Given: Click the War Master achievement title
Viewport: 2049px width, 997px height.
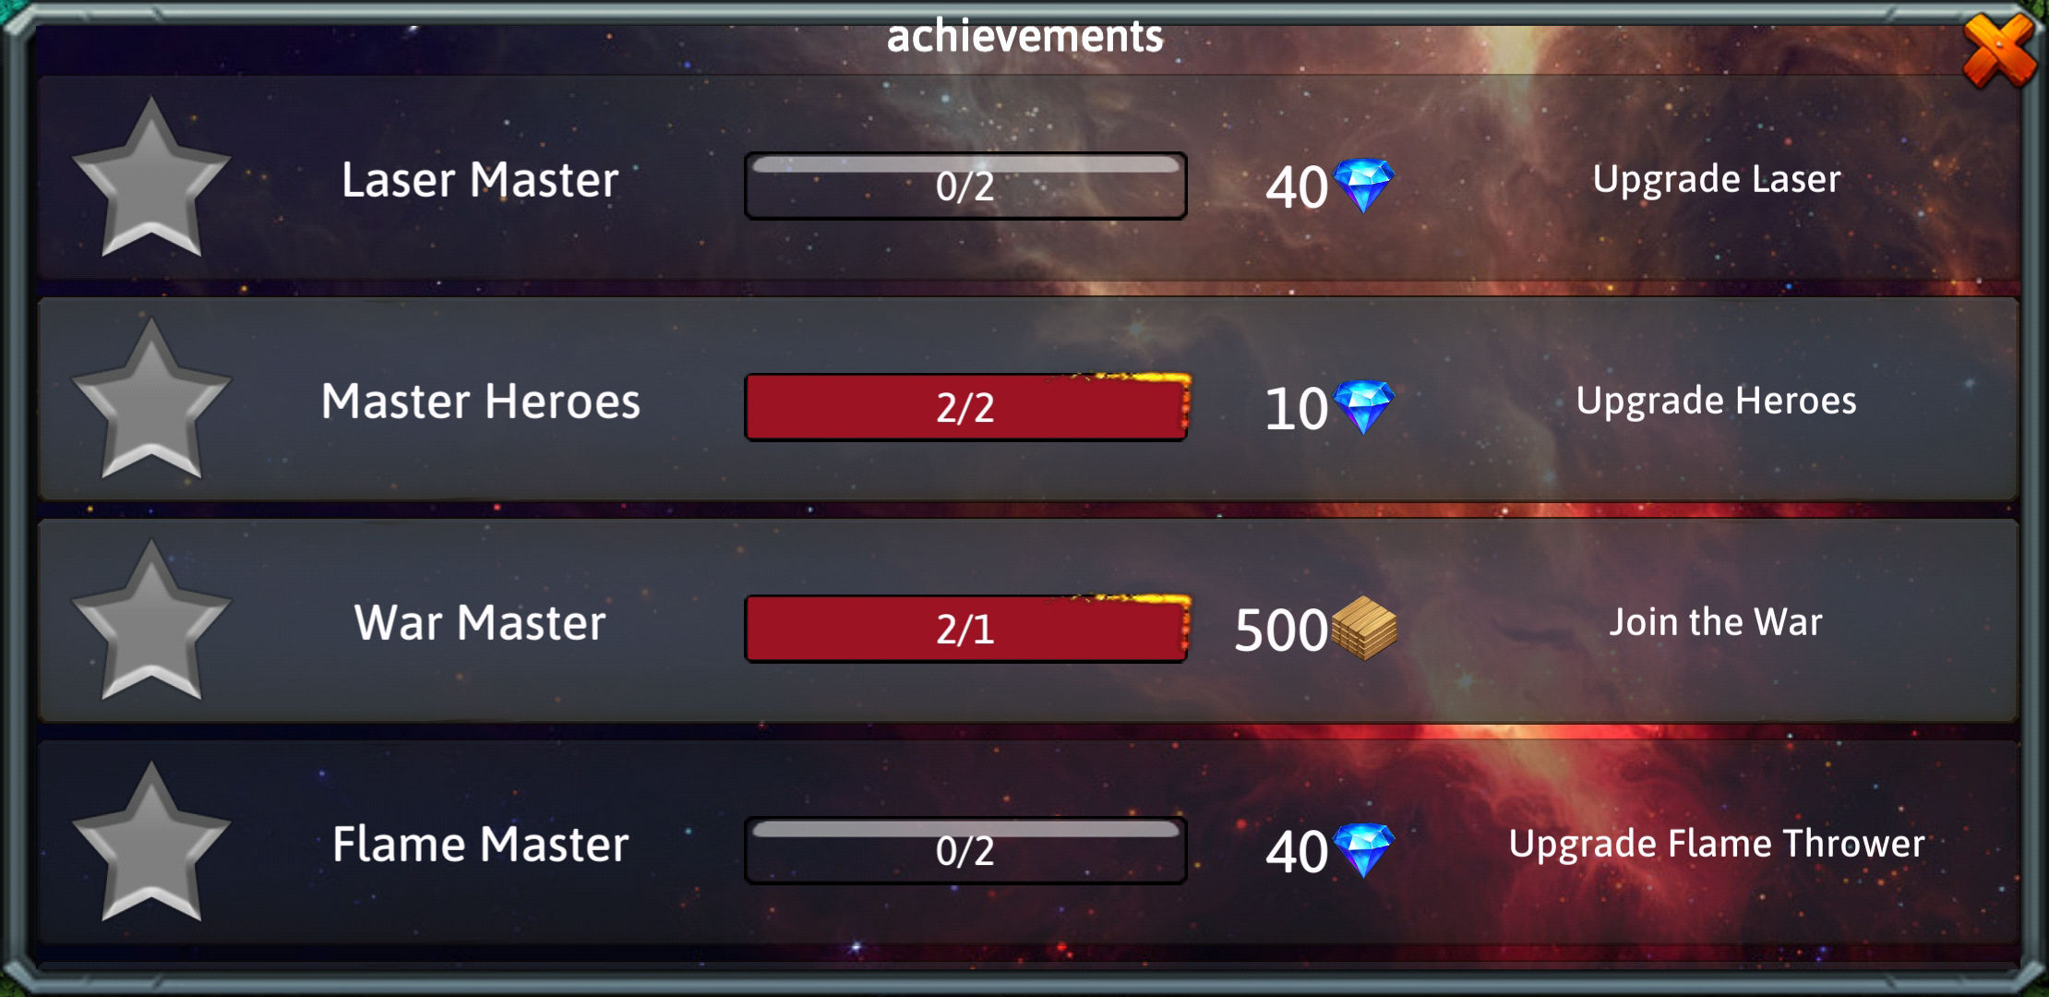Looking at the screenshot, I should [x=480, y=623].
